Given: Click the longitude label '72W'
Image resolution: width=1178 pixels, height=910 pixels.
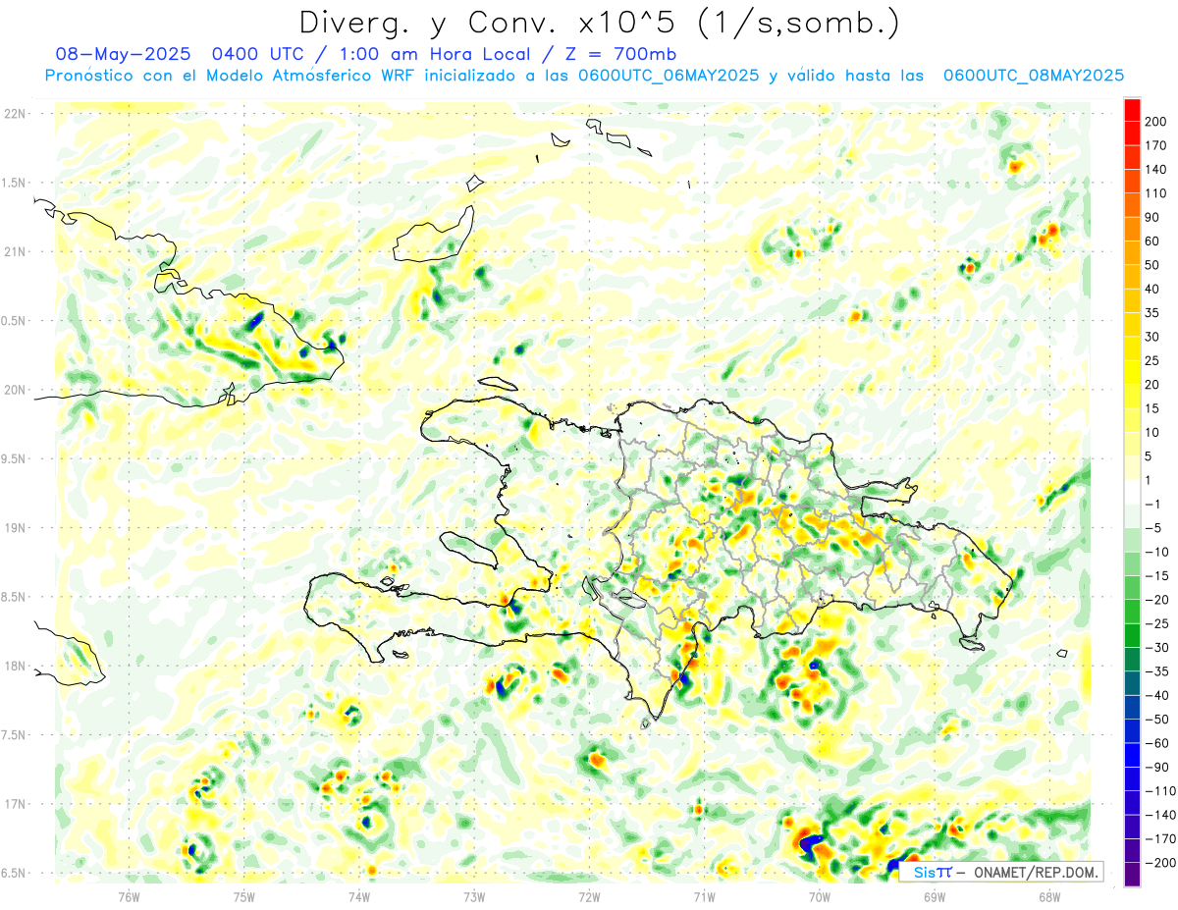Looking at the screenshot, I should [x=589, y=896].
